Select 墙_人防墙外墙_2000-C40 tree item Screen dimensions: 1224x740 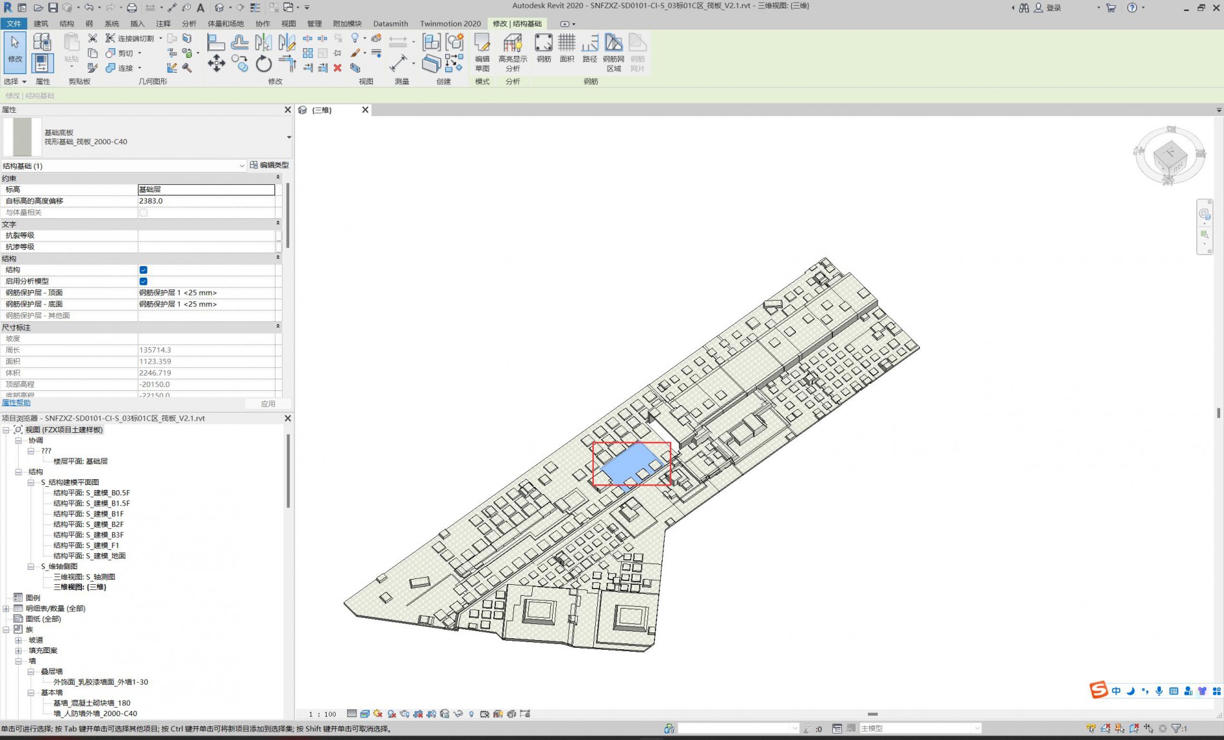coord(95,714)
